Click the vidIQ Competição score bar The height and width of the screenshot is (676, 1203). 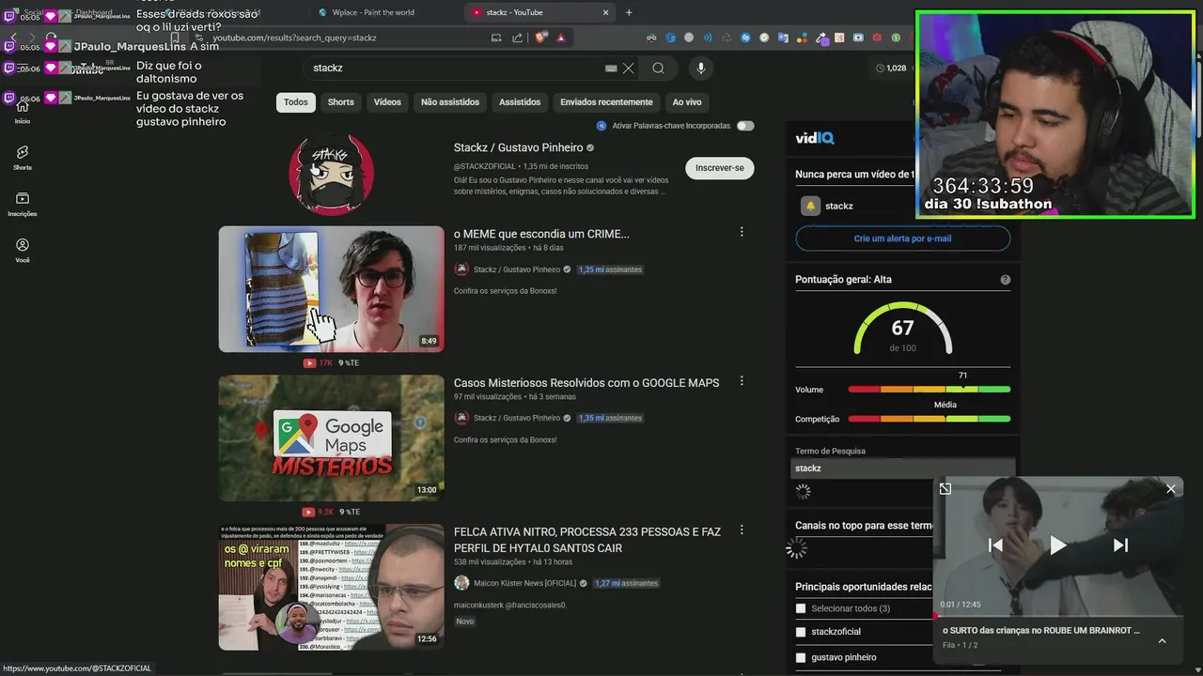929,419
